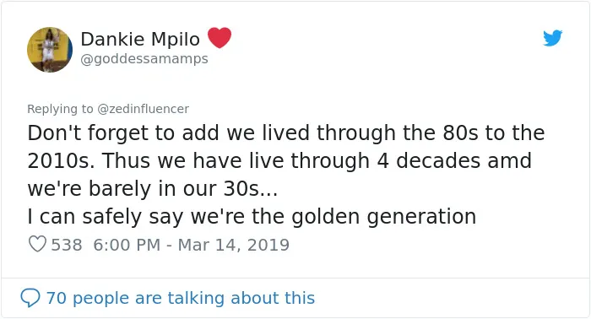Click the 'golden generation' sentence in the tweet
This screenshot has width=591, height=319.
(252, 217)
